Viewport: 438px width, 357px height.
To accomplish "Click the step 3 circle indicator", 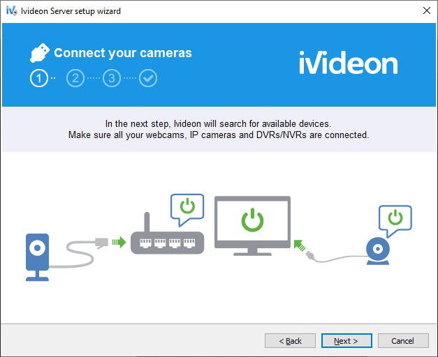I will [112, 78].
